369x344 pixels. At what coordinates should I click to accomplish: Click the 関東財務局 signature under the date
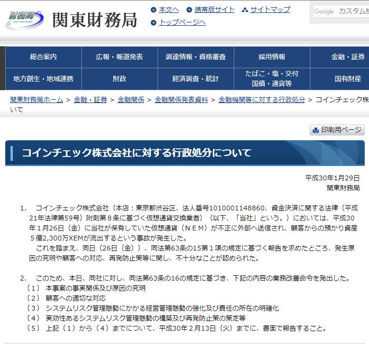(x=343, y=188)
